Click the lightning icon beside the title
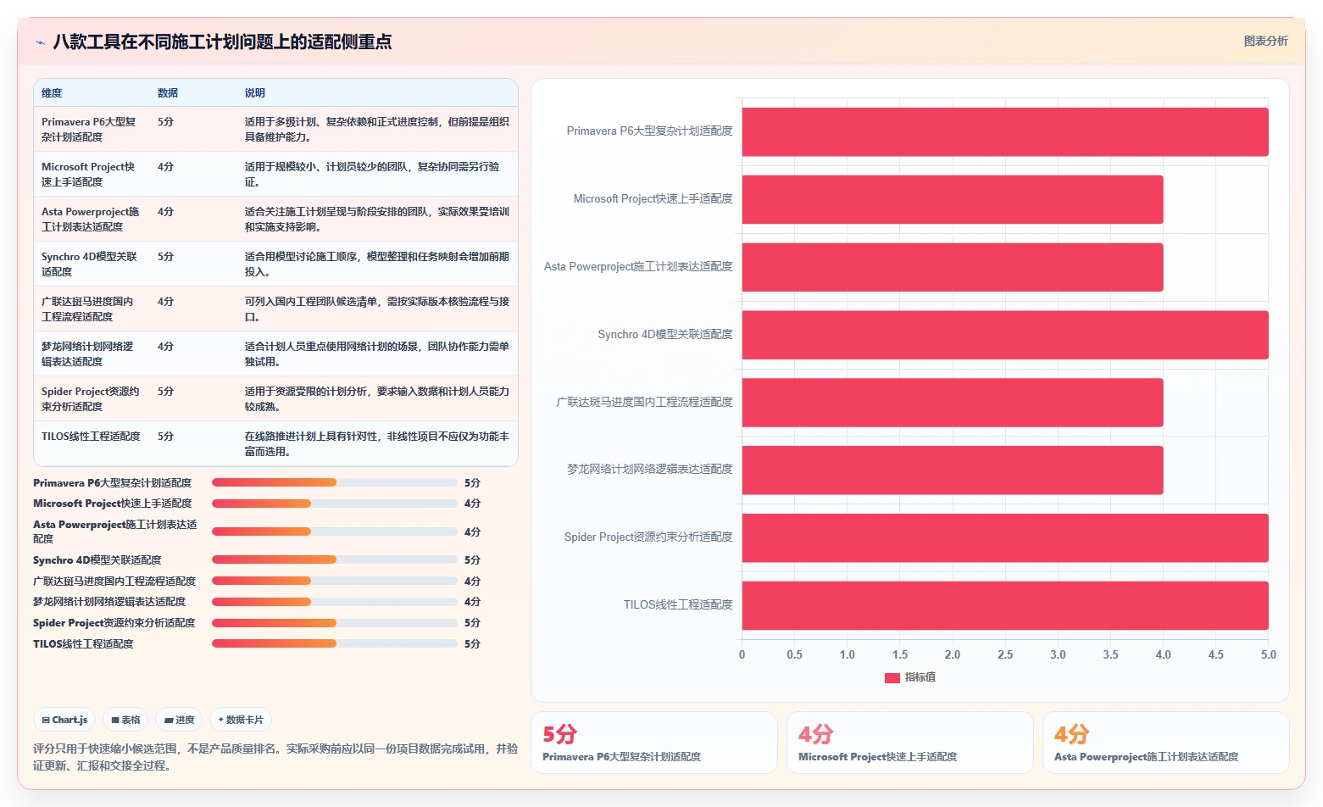The image size is (1323, 807). [x=40, y=42]
